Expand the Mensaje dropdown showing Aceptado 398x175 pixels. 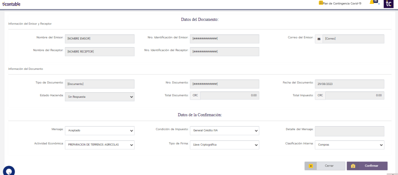(99, 131)
